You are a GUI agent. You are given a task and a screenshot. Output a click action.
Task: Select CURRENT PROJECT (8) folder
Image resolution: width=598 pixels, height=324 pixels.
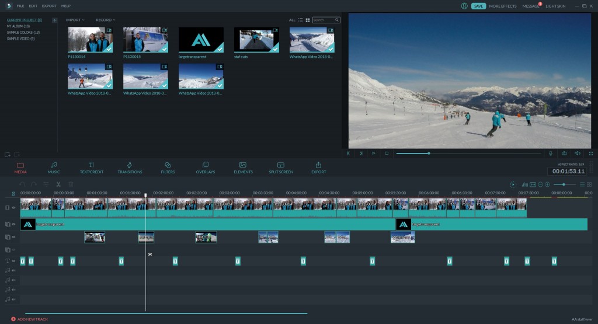(x=25, y=20)
